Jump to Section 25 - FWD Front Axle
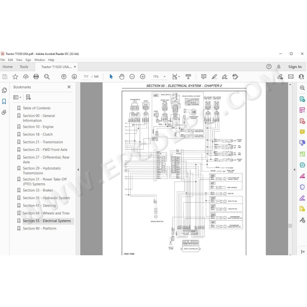This screenshot has height=307, width=307. point(45,150)
